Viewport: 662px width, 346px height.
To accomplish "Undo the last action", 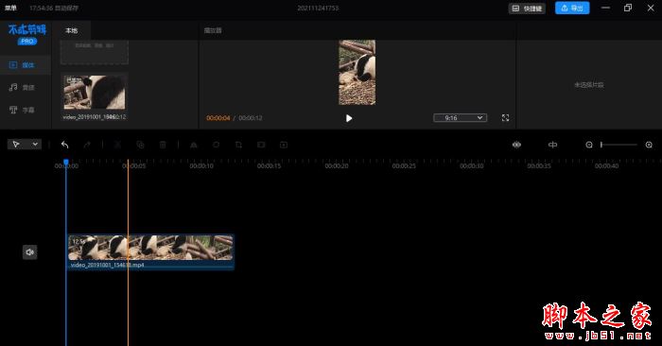I will click(x=64, y=145).
